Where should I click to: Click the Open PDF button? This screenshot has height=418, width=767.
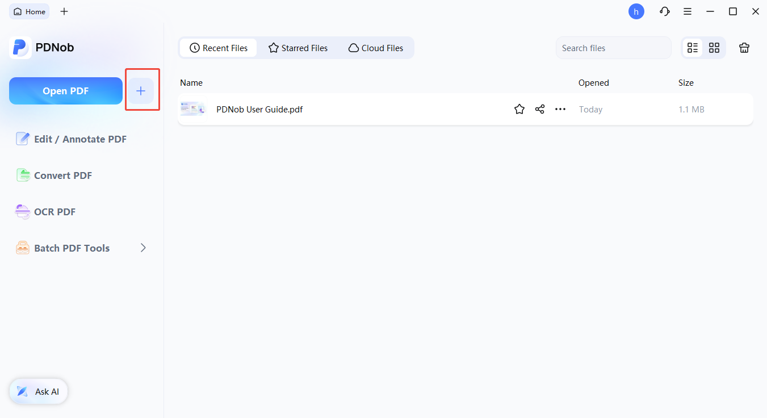(x=65, y=90)
